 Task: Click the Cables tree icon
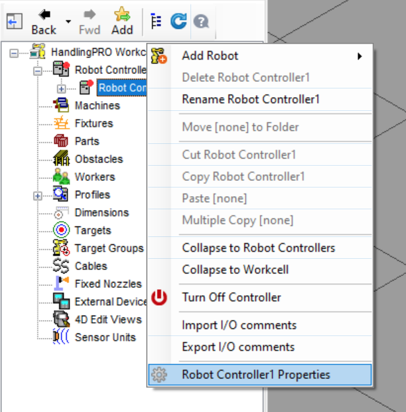click(61, 265)
